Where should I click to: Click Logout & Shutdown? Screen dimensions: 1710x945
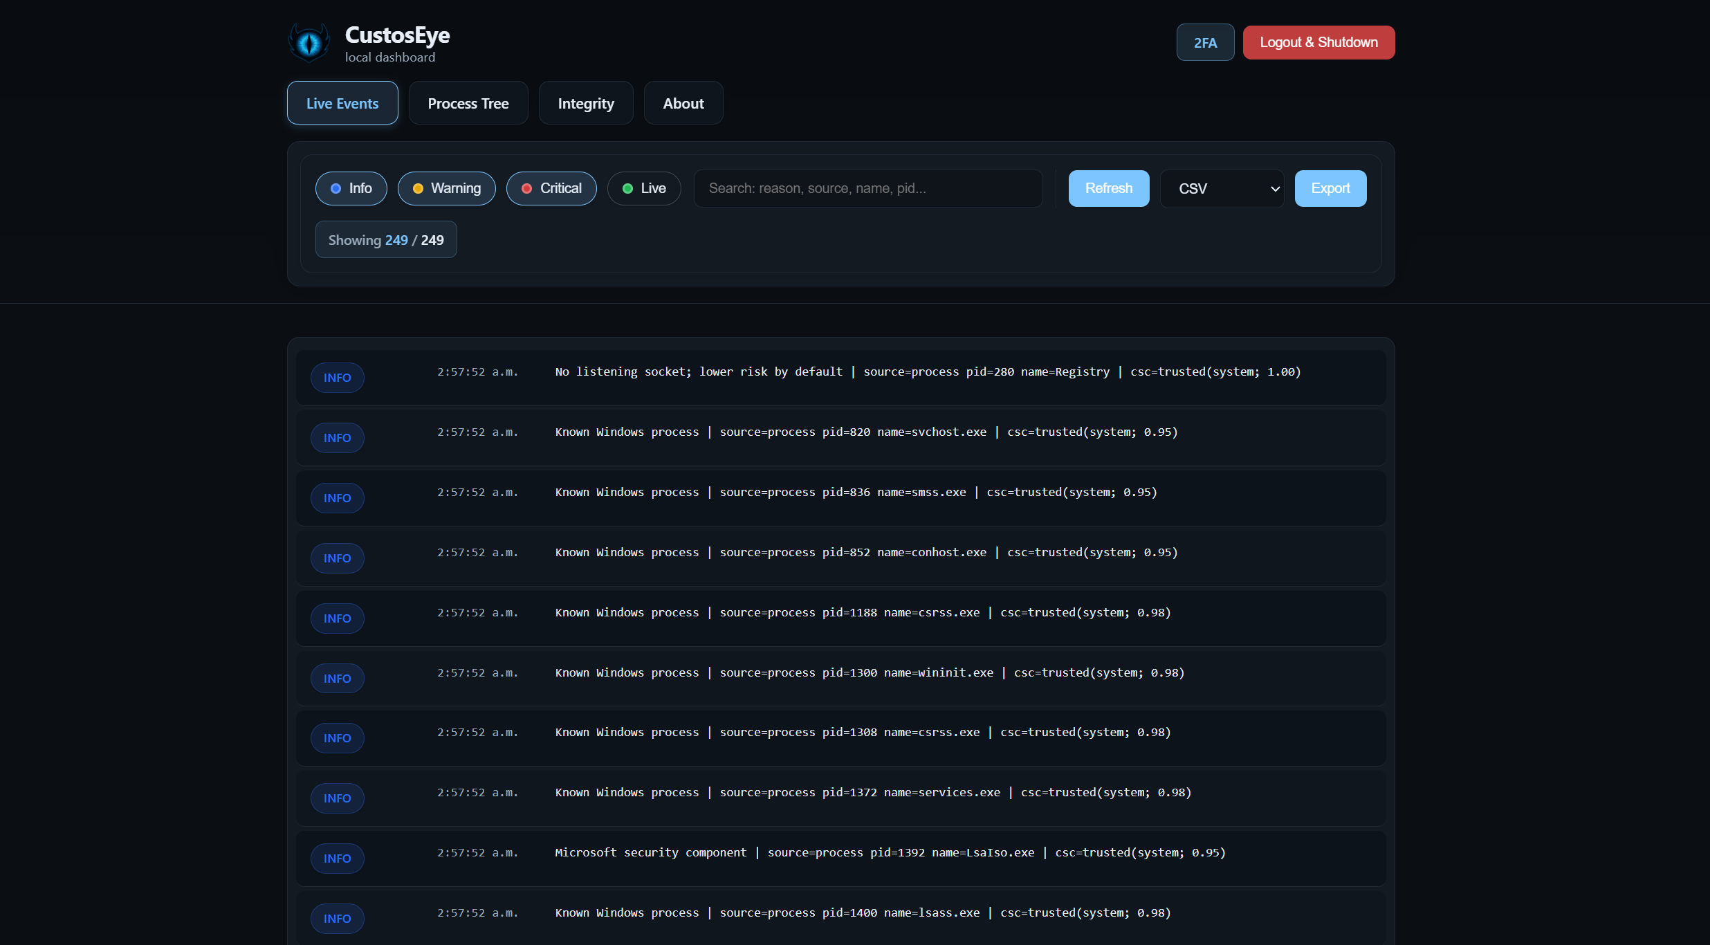tap(1318, 42)
